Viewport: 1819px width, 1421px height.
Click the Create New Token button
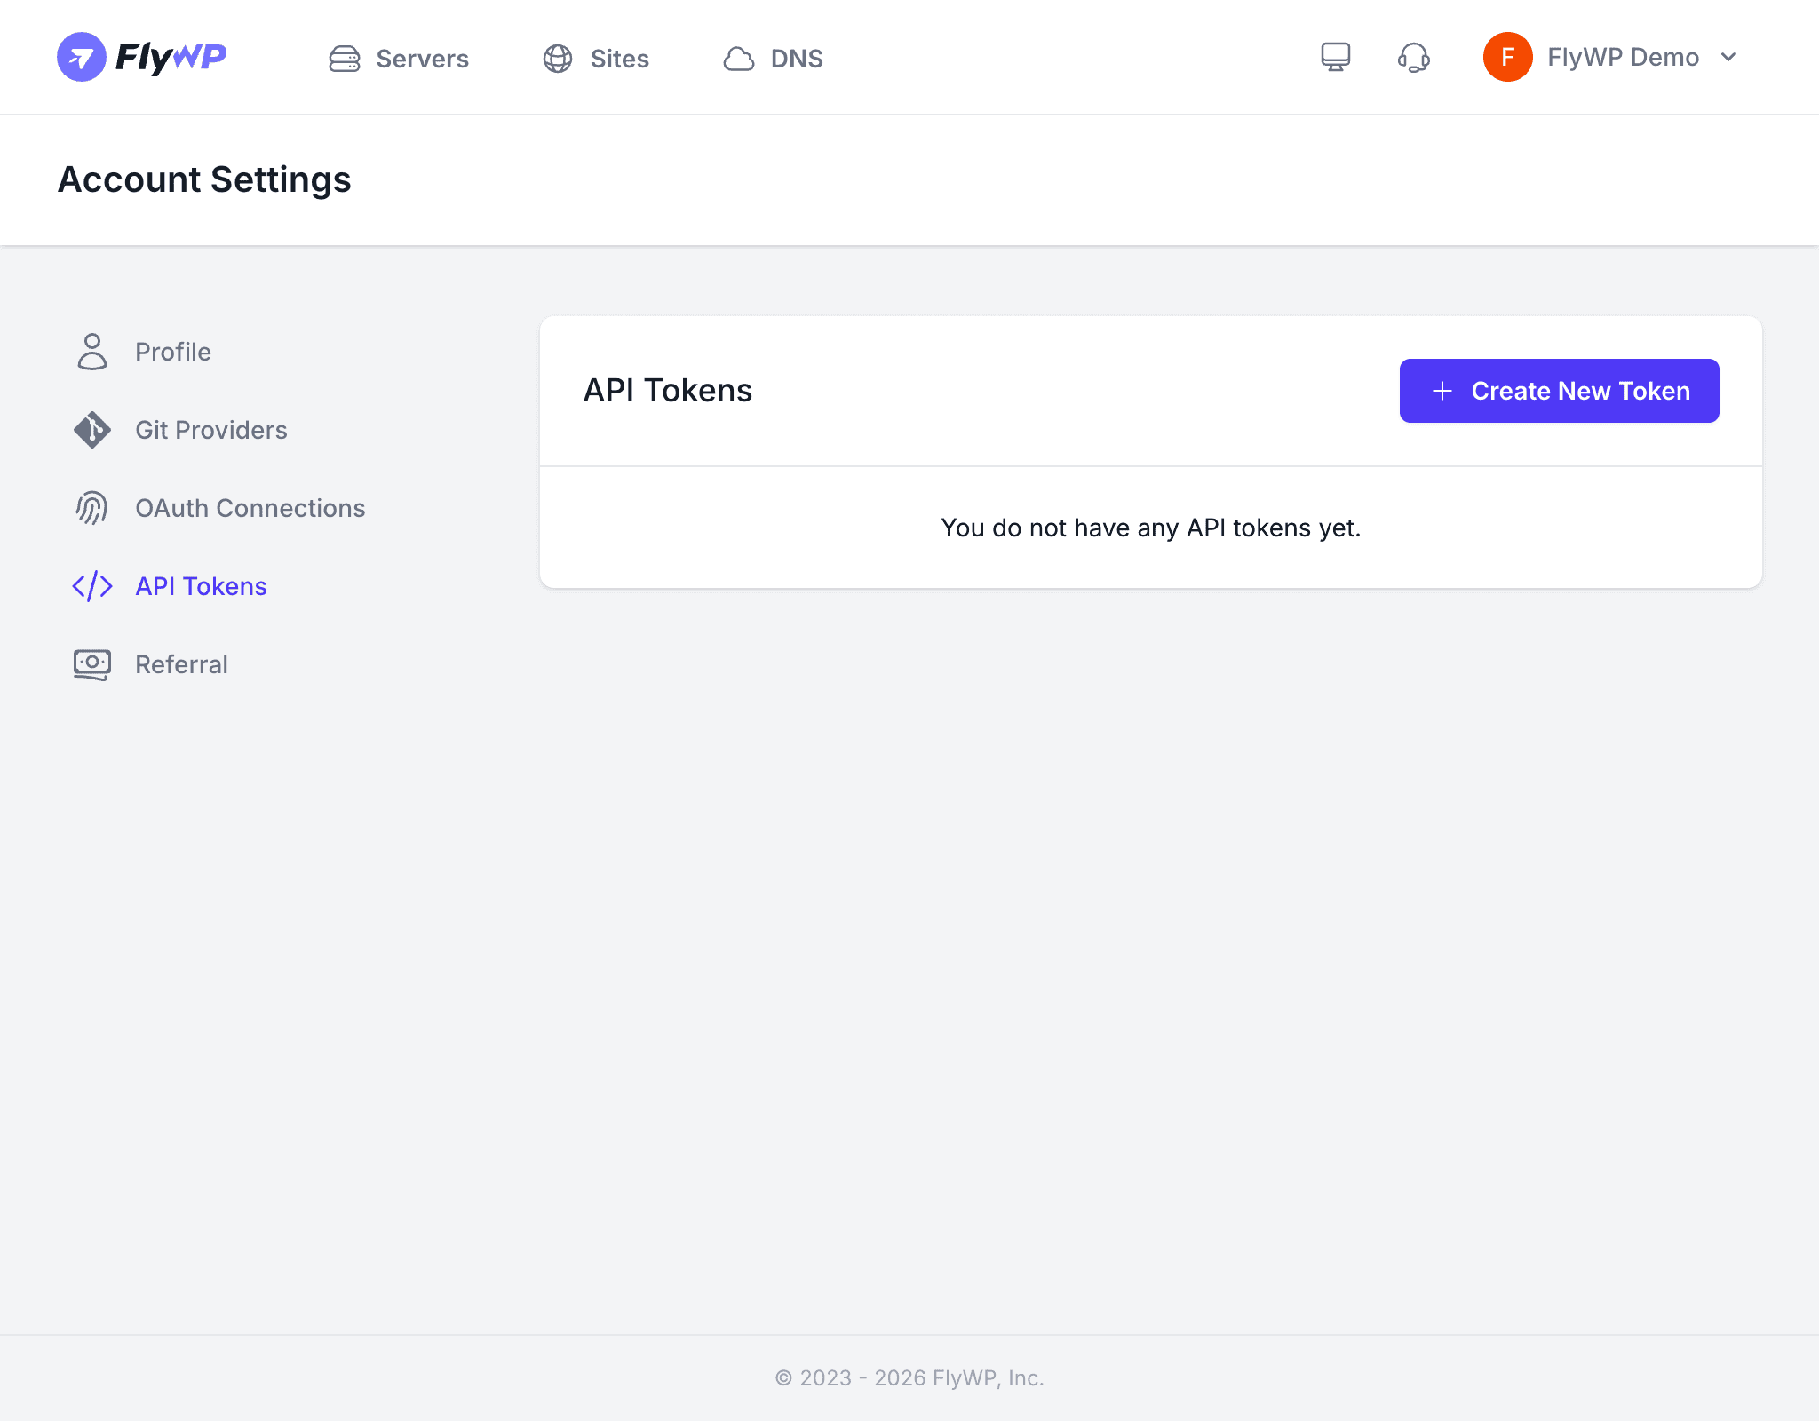pos(1560,391)
